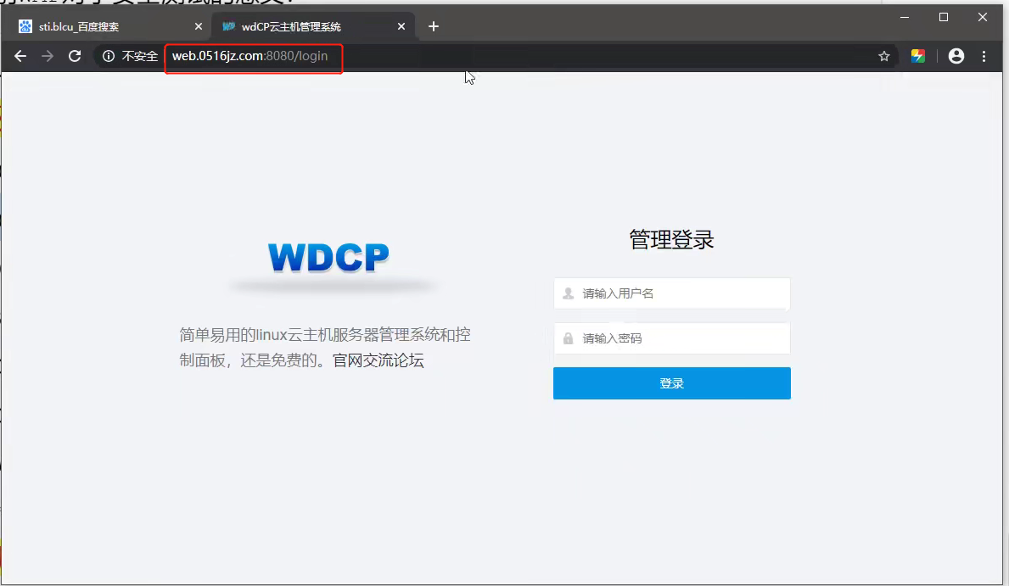Focus the 请输入密码 password field

click(x=672, y=338)
